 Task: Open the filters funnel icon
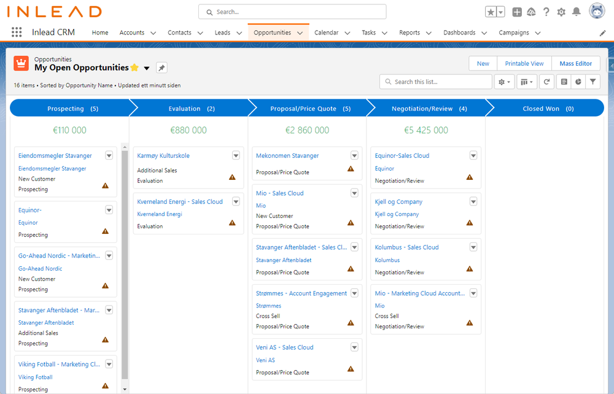[x=593, y=82]
